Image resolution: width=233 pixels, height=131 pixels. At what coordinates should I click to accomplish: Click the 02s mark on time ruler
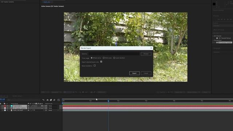pyautogui.click(x=118, y=101)
